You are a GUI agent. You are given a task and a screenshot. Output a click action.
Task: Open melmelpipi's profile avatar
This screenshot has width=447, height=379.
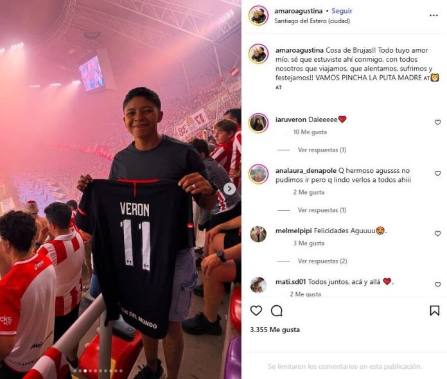[x=258, y=234]
